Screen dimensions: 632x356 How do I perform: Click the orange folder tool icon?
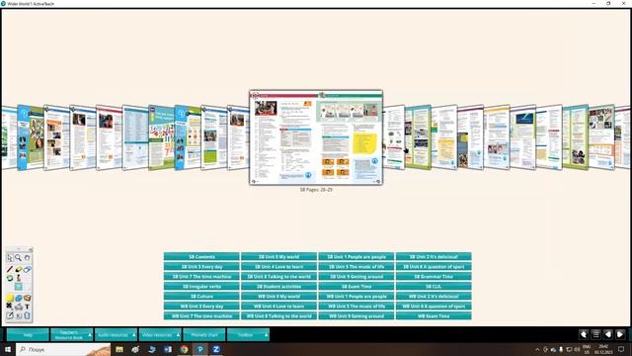click(x=27, y=298)
